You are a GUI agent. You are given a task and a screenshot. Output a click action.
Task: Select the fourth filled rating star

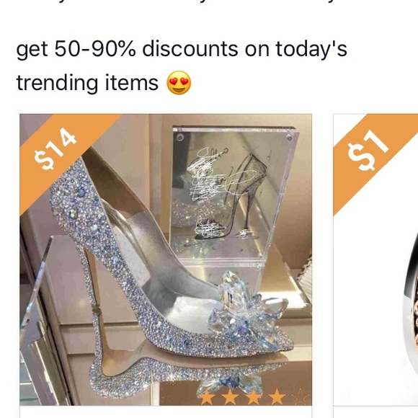[277, 396]
